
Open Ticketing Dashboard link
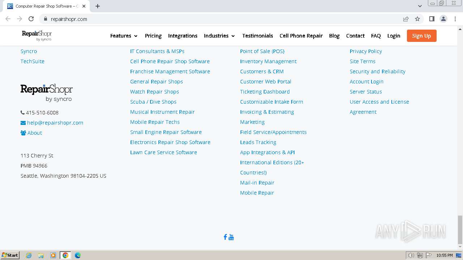(265, 92)
